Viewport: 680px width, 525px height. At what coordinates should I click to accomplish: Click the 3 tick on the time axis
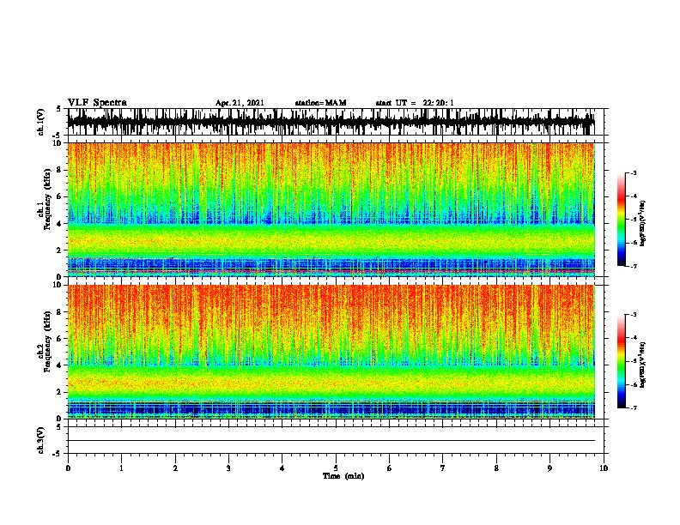click(x=228, y=468)
